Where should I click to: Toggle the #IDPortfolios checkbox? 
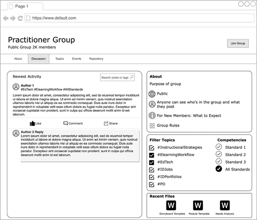(152, 177)
